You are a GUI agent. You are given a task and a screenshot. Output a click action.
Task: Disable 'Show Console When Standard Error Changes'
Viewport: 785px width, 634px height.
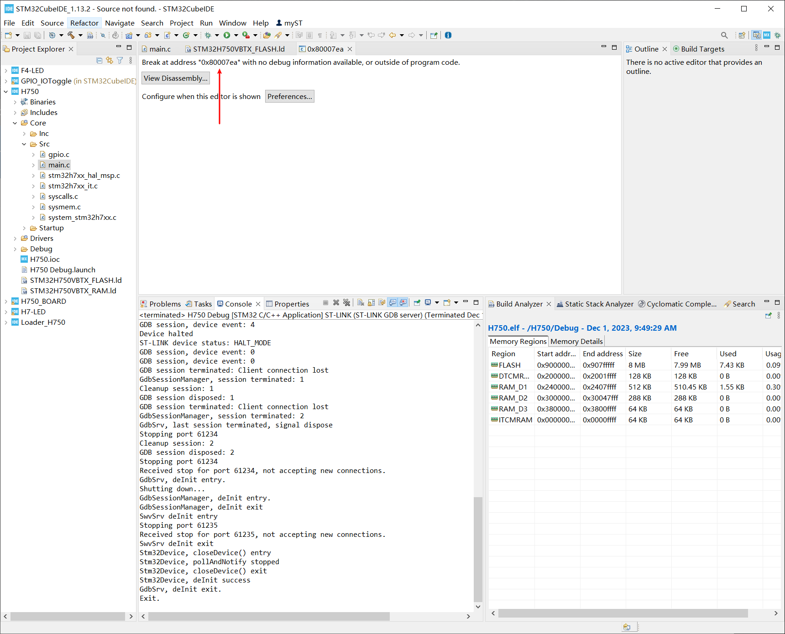click(404, 302)
